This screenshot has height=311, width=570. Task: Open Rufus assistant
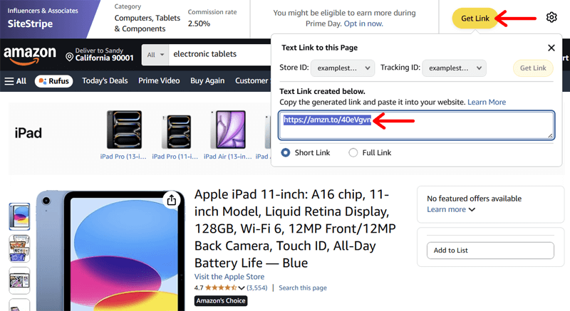[x=54, y=81]
